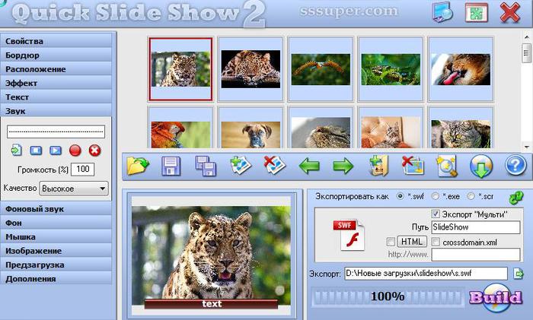Open the Изображение section
The image size is (533, 320).
coord(56,251)
